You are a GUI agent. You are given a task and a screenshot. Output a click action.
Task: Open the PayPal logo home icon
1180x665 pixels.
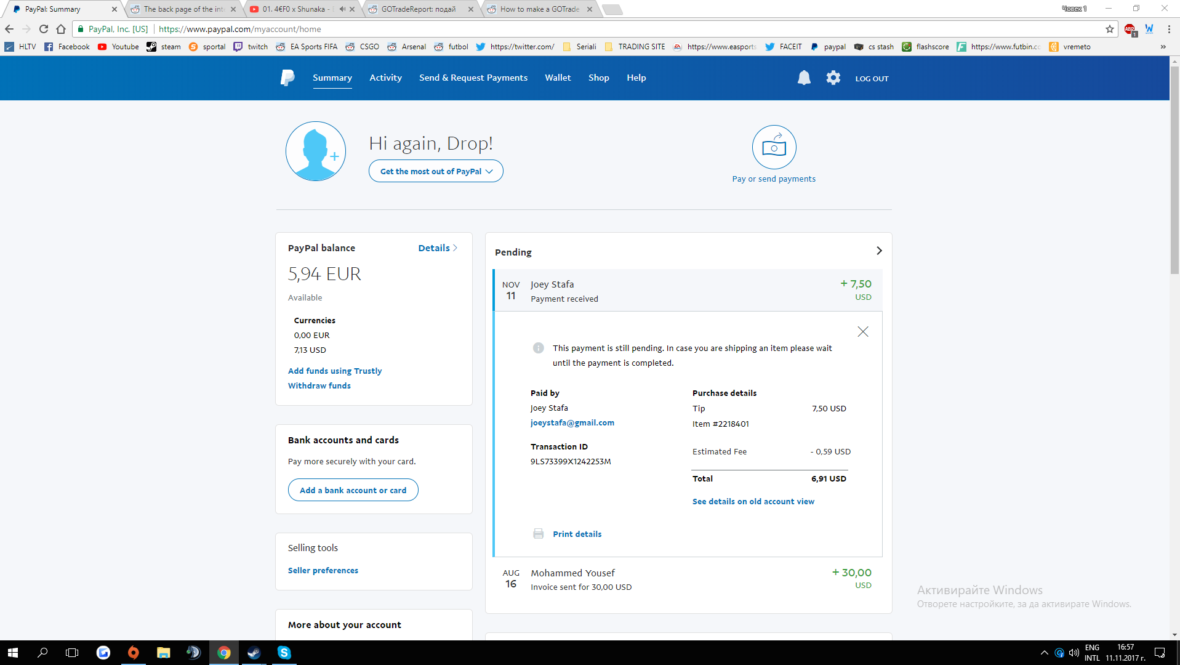(x=287, y=78)
